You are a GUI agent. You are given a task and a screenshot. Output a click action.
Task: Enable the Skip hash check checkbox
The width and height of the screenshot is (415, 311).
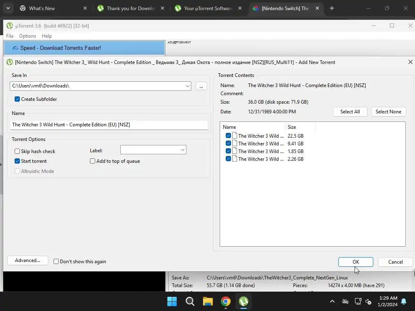17,151
